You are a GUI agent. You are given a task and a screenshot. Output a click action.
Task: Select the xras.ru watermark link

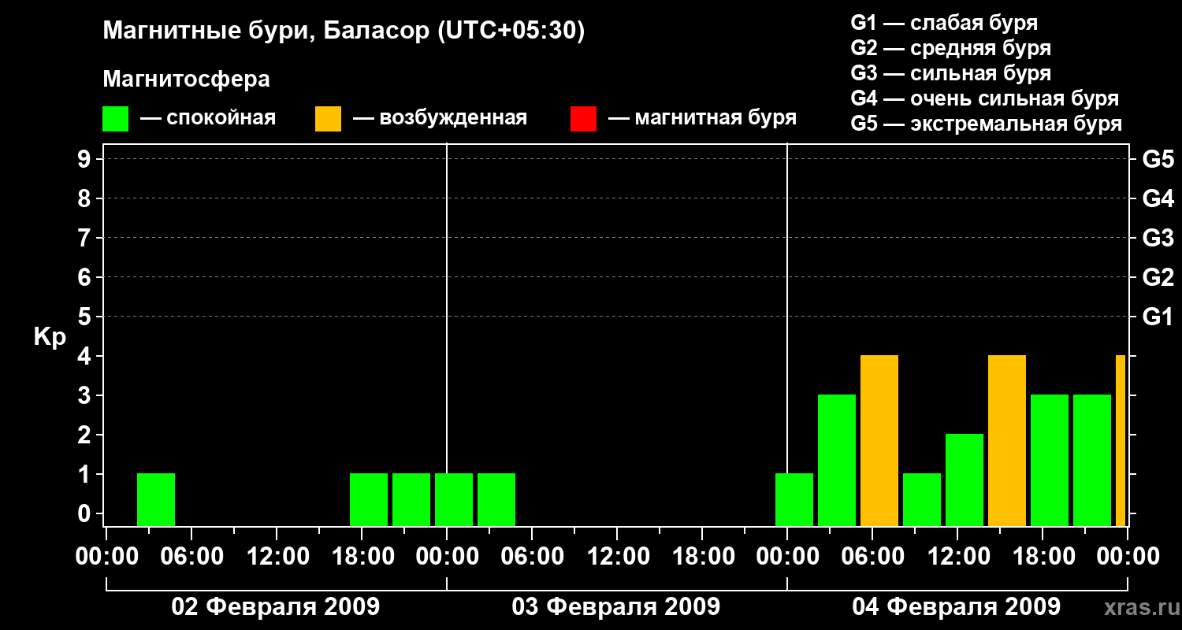tap(1138, 607)
